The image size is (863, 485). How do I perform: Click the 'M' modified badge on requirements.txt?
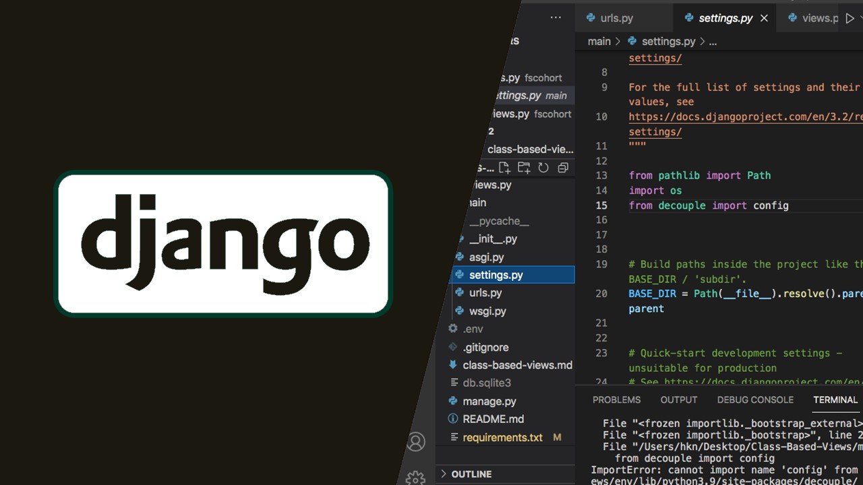point(557,437)
